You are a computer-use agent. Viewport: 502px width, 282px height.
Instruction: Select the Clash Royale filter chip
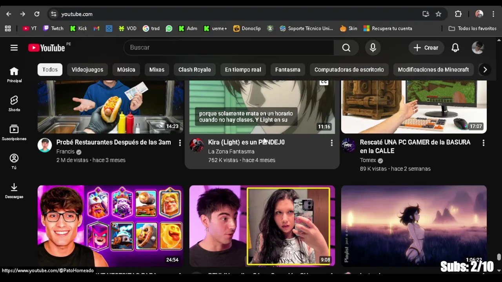(x=195, y=70)
